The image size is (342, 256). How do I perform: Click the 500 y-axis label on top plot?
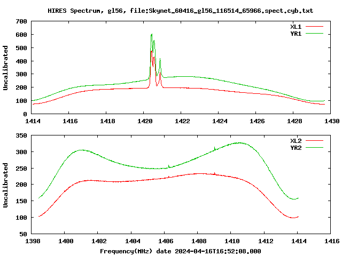[21, 48]
